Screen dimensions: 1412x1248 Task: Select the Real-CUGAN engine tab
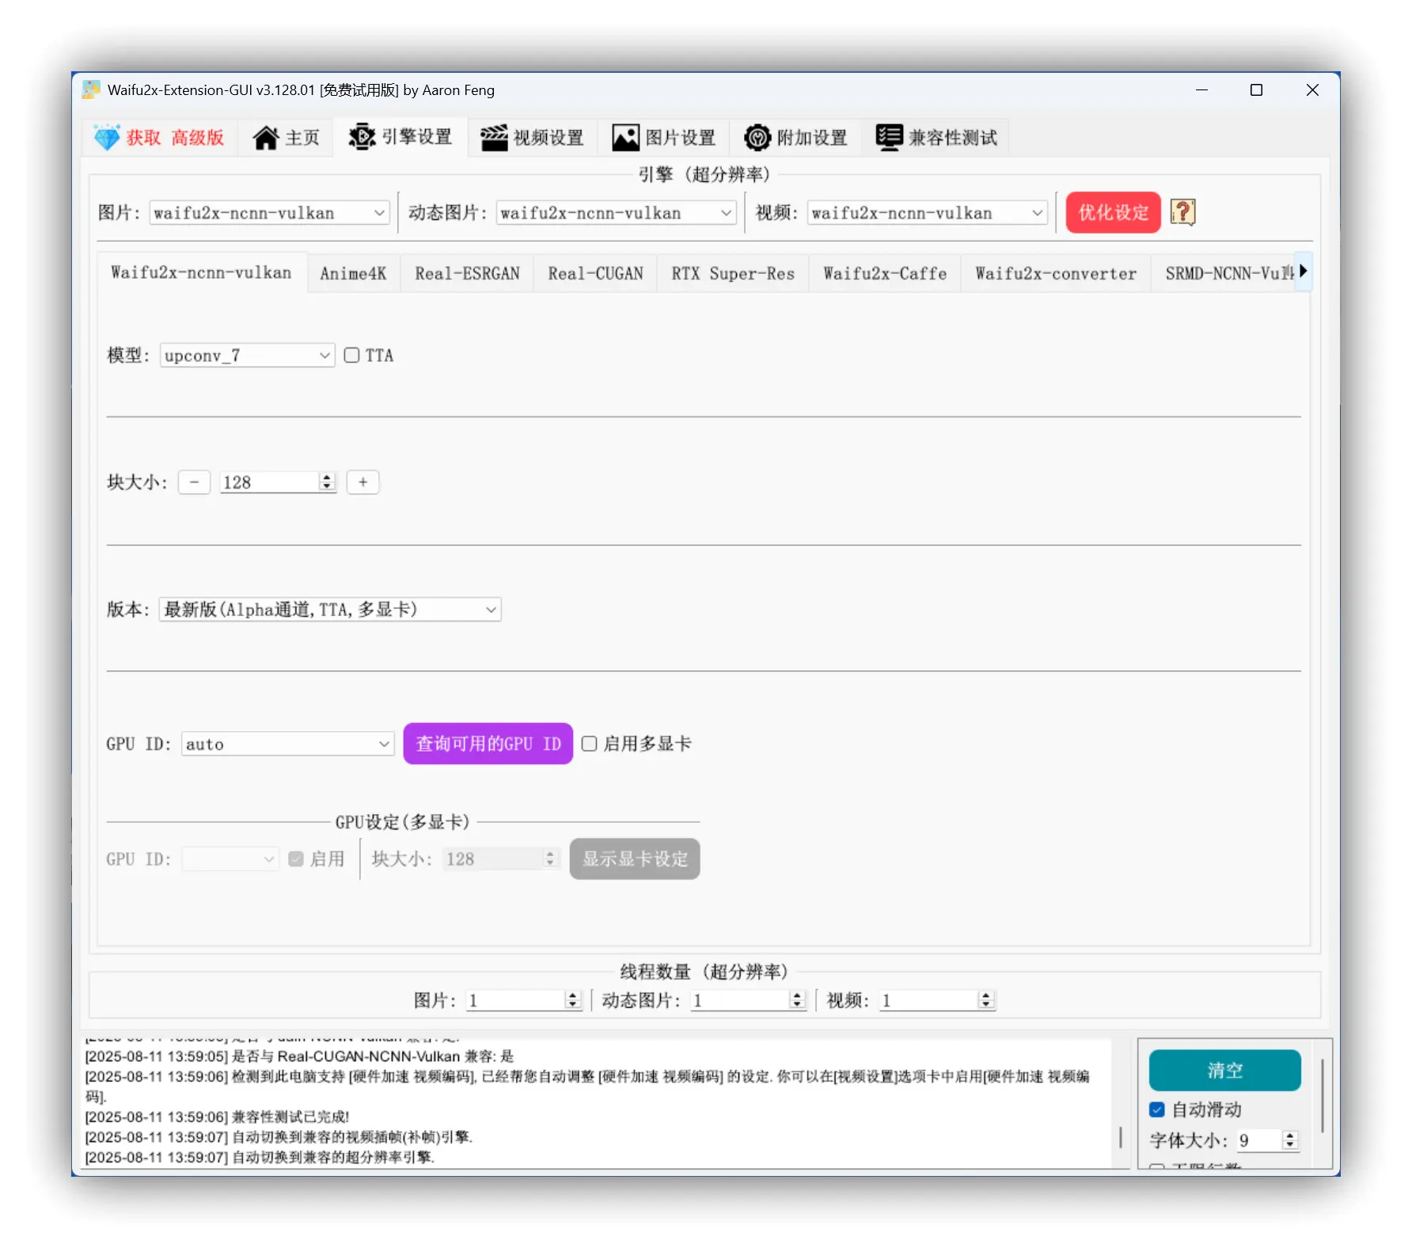(x=595, y=273)
